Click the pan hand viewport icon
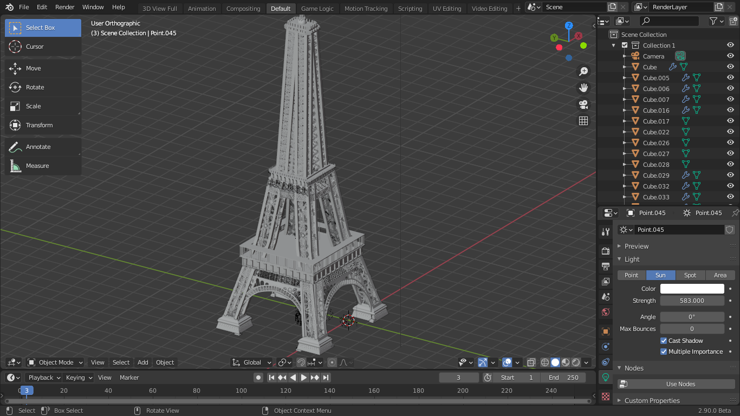Viewport: 740px width, 416px height. pyautogui.click(x=583, y=88)
